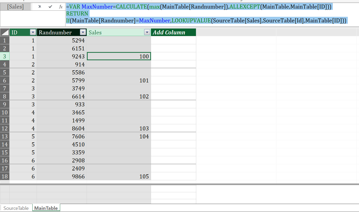Select the Sales cell showing 103
This screenshot has height=212, width=359.
(119, 128)
